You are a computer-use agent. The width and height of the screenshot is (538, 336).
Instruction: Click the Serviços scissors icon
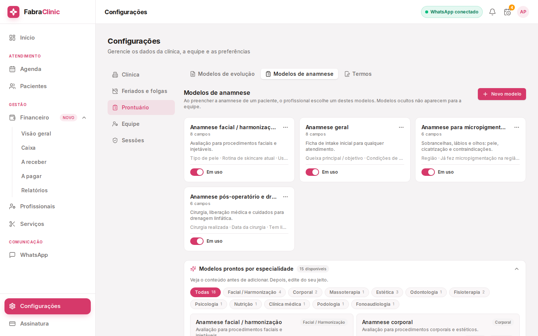tap(12, 224)
